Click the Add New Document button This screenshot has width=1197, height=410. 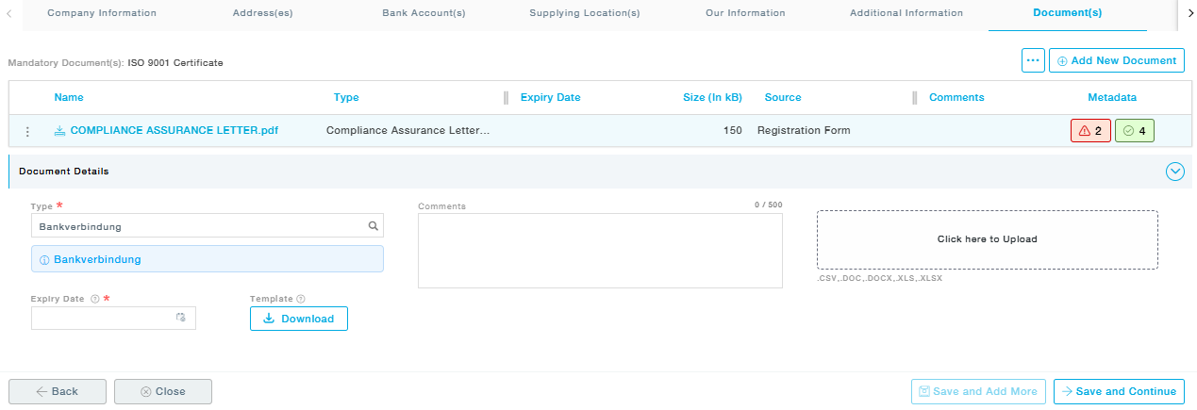(1117, 60)
